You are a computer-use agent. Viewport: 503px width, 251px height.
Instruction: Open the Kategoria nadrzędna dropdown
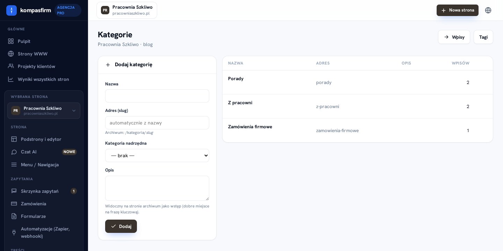[157, 155]
